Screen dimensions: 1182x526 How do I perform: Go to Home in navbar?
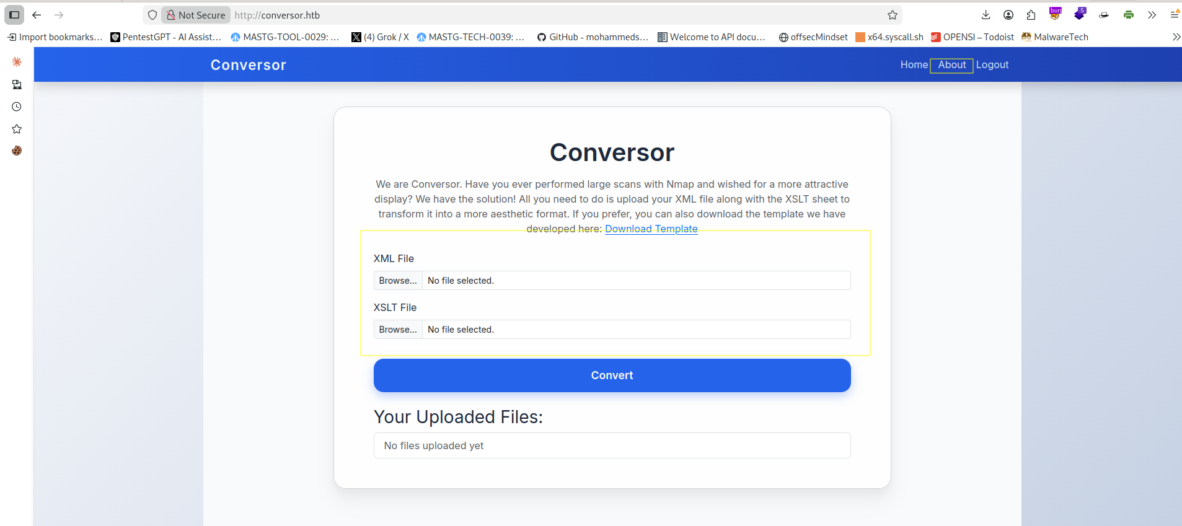[x=914, y=64]
